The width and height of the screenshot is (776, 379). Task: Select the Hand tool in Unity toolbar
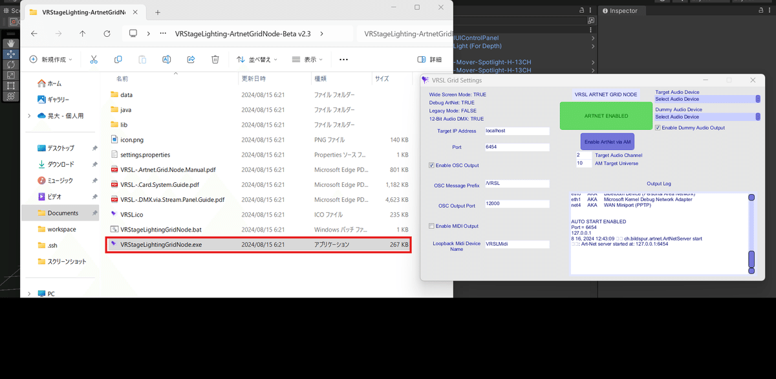[11, 44]
